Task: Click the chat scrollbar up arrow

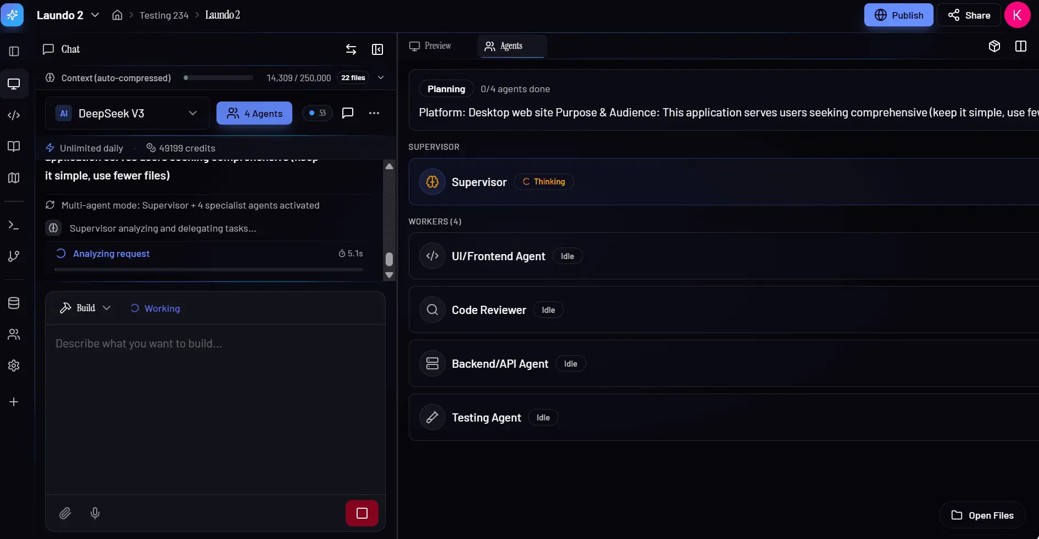Action: pyautogui.click(x=389, y=166)
